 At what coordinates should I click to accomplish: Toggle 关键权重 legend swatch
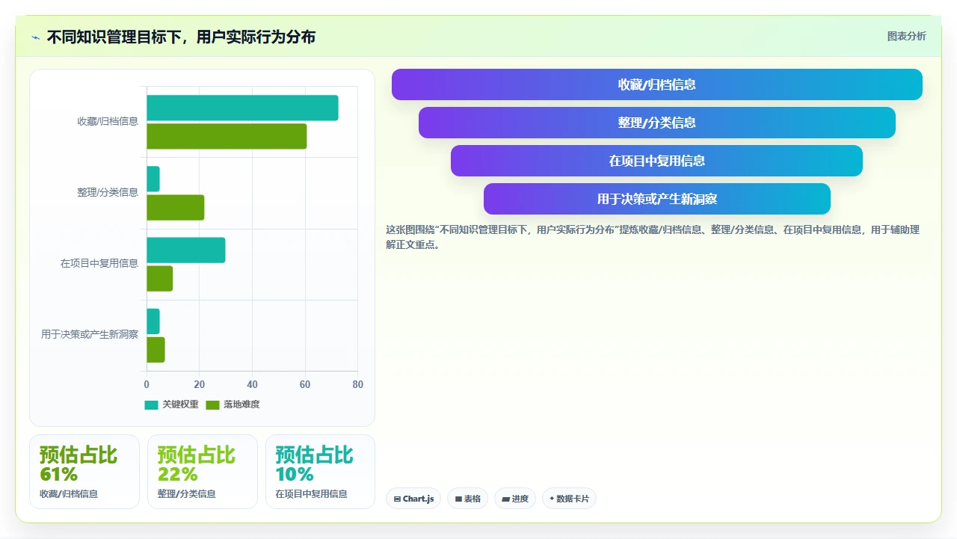[x=151, y=404]
